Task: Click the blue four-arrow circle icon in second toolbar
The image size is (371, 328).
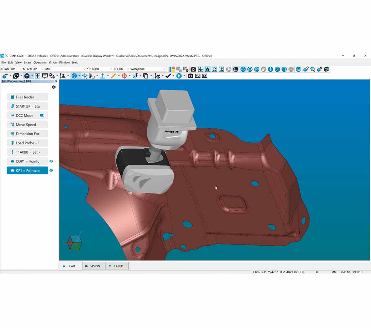Action: pyautogui.click(x=74, y=76)
